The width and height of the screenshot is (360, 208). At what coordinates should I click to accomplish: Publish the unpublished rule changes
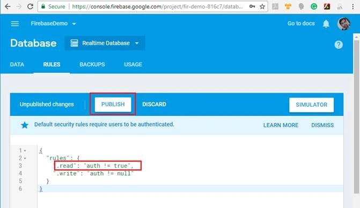(x=113, y=105)
